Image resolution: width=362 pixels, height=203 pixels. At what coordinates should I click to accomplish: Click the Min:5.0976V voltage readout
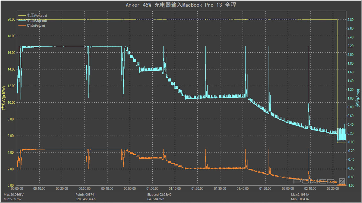(x=13, y=199)
